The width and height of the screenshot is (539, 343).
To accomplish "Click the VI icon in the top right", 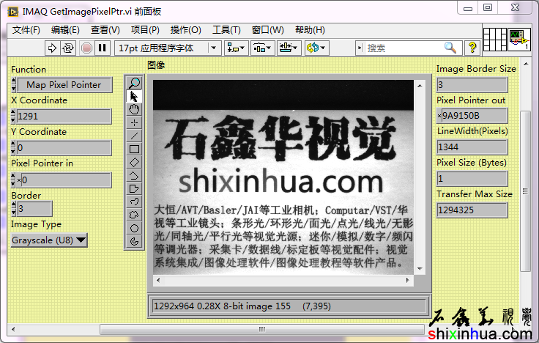I will point(519,40).
